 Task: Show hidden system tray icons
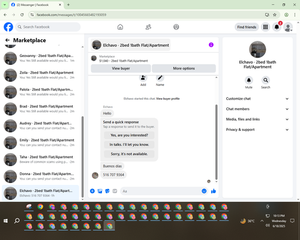click(x=262, y=221)
